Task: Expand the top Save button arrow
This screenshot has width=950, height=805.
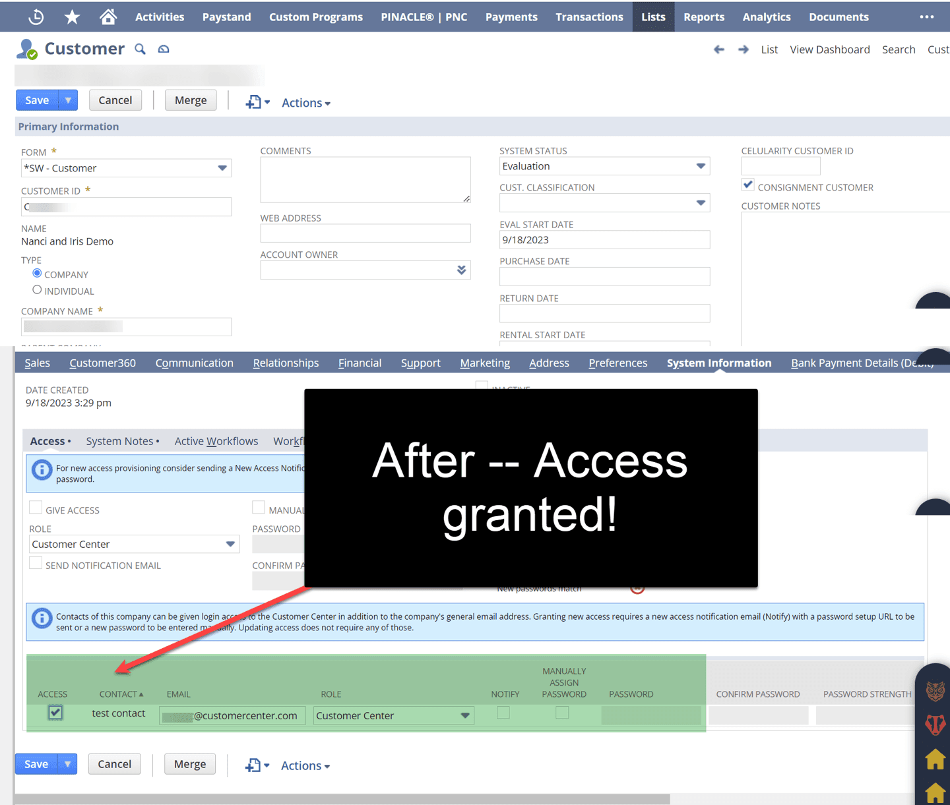Action: (x=68, y=100)
